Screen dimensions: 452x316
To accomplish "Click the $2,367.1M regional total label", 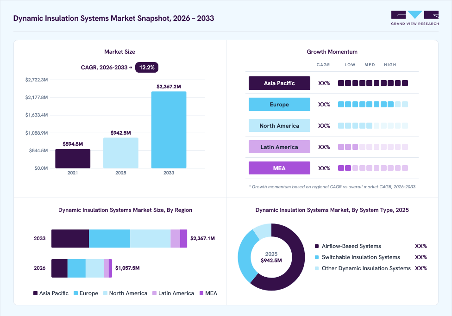I will click(x=202, y=239).
